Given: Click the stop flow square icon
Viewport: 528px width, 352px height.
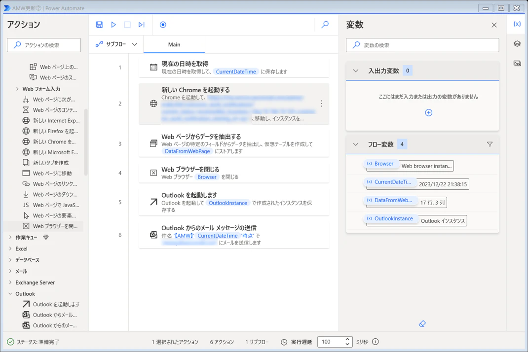Looking at the screenshot, I should (127, 25).
